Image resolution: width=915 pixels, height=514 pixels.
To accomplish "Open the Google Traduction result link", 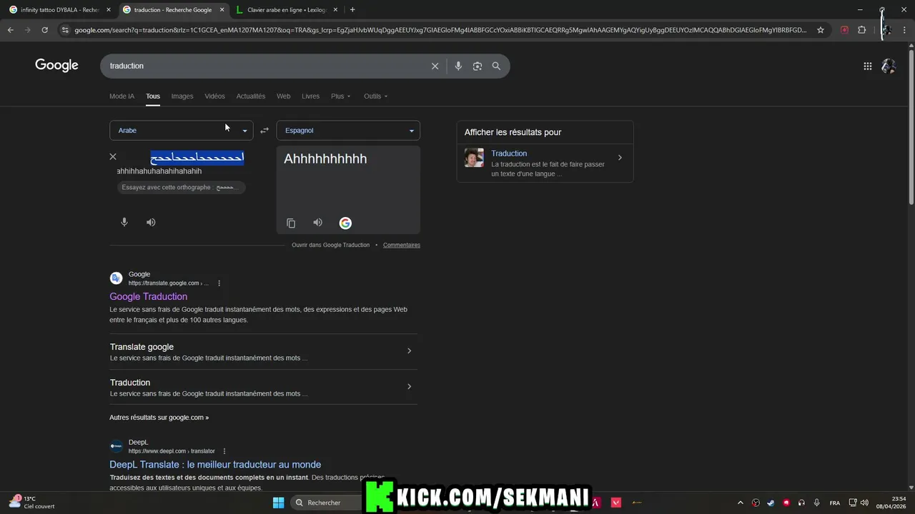I will pyautogui.click(x=149, y=297).
